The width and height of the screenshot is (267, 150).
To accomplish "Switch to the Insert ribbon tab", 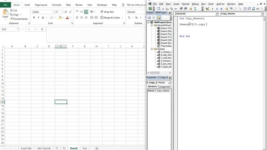I will point(27,5).
